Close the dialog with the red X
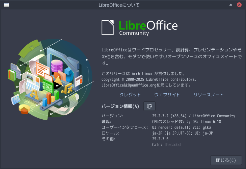Viewport: 246px width, 169px height. tap(239, 5)
